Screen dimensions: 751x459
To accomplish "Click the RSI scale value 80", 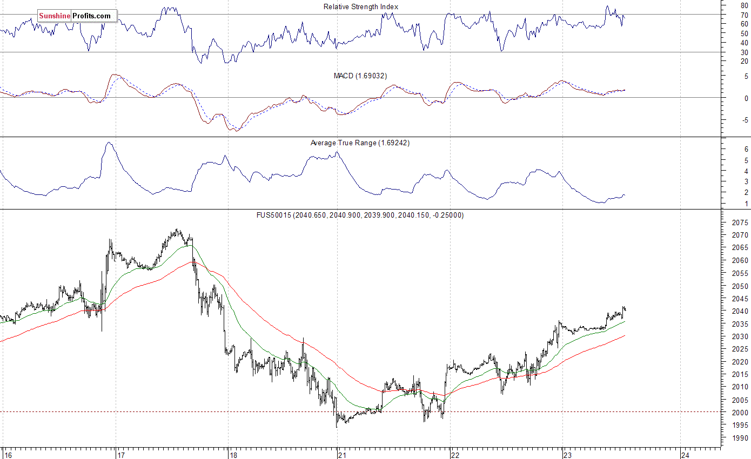I will 745,5.
